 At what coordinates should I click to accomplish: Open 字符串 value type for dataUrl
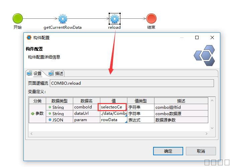(x=140, y=113)
